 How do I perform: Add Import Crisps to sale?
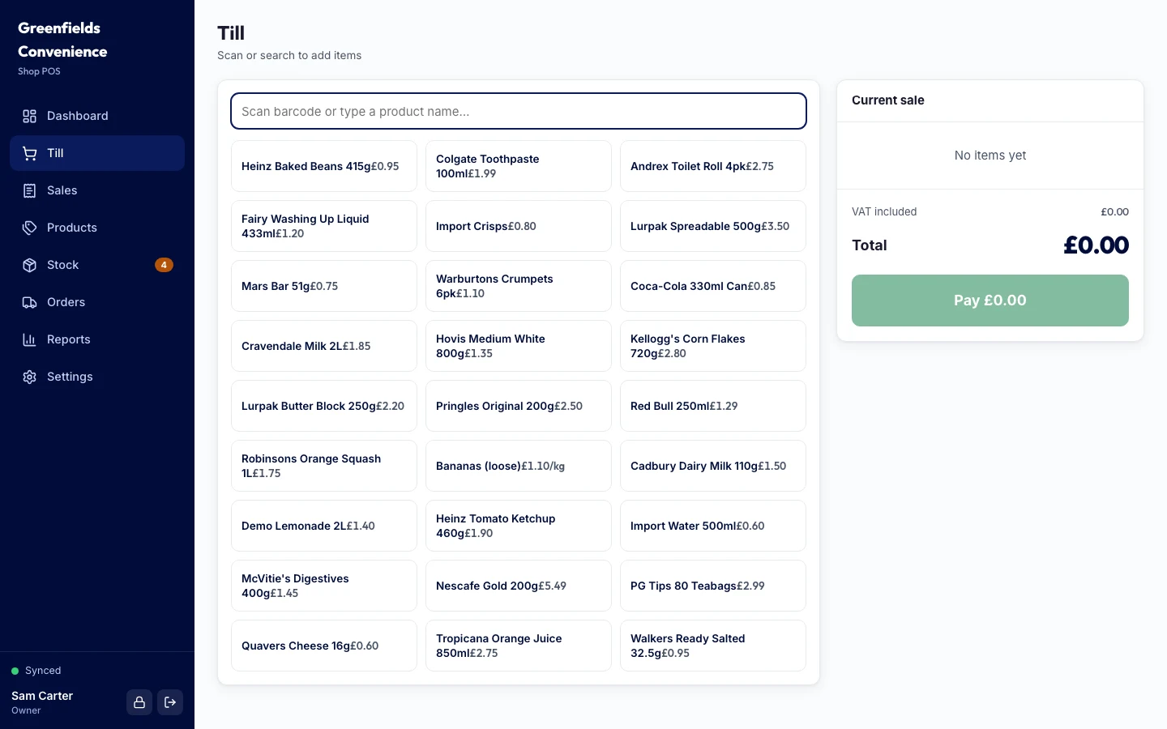click(519, 226)
